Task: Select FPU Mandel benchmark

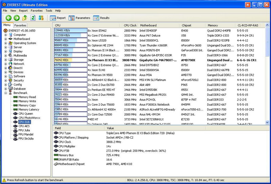Action: click(x=26, y=134)
